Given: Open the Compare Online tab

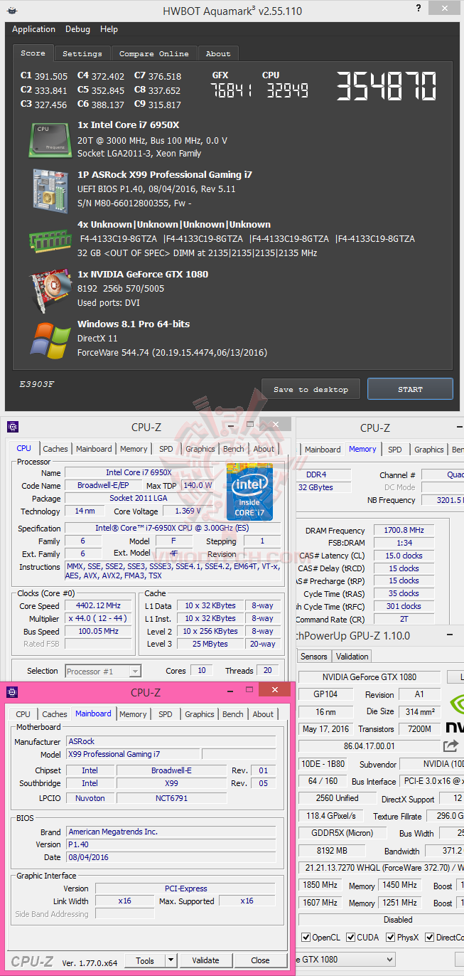Looking at the screenshot, I should click(x=154, y=53).
